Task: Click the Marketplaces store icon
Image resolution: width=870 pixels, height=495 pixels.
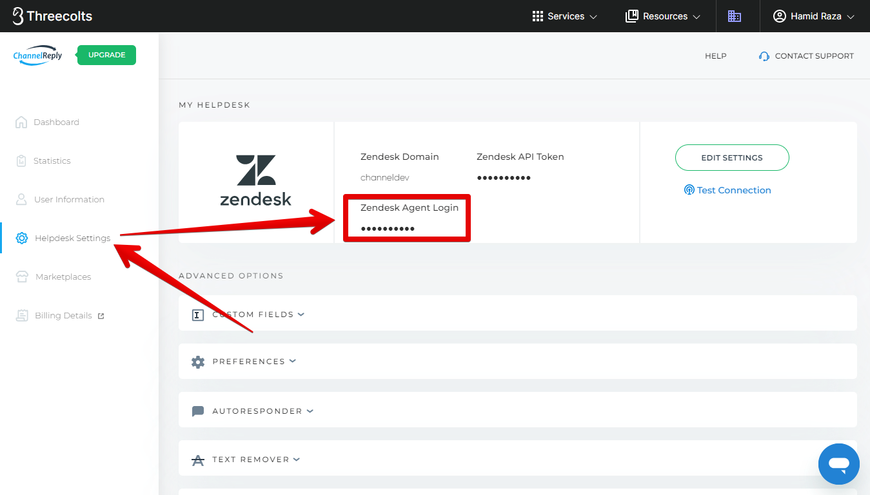Action: (x=23, y=277)
